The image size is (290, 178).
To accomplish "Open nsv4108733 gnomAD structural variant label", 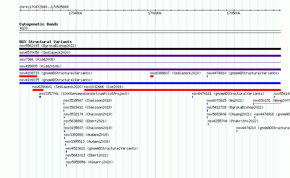I will (56, 73).
